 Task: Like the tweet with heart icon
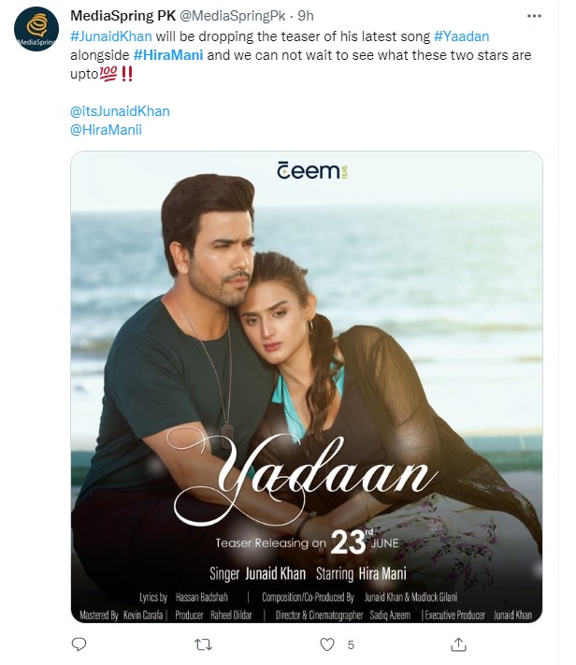[327, 644]
